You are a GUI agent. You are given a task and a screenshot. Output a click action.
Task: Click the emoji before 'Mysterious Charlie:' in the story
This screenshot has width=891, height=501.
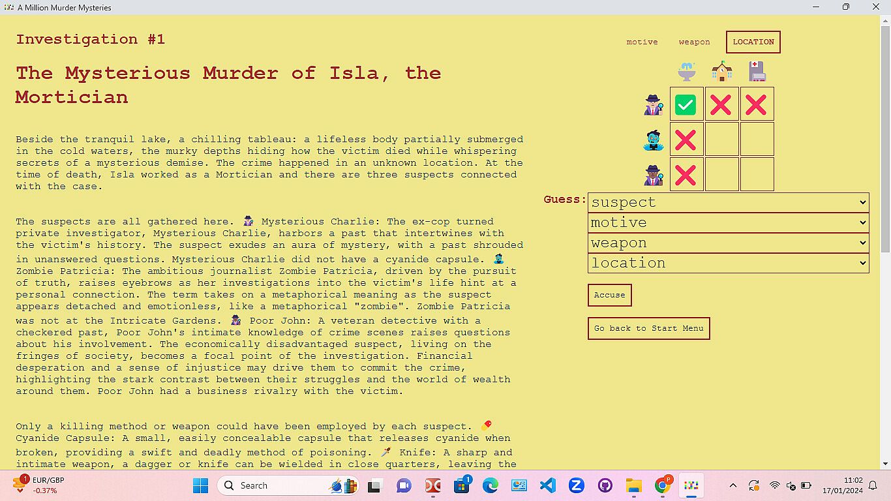point(248,221)
